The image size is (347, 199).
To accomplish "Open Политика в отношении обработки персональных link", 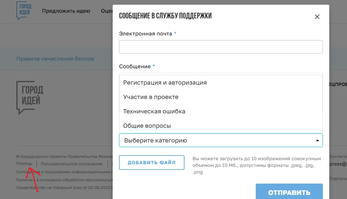I will (65, 180).
